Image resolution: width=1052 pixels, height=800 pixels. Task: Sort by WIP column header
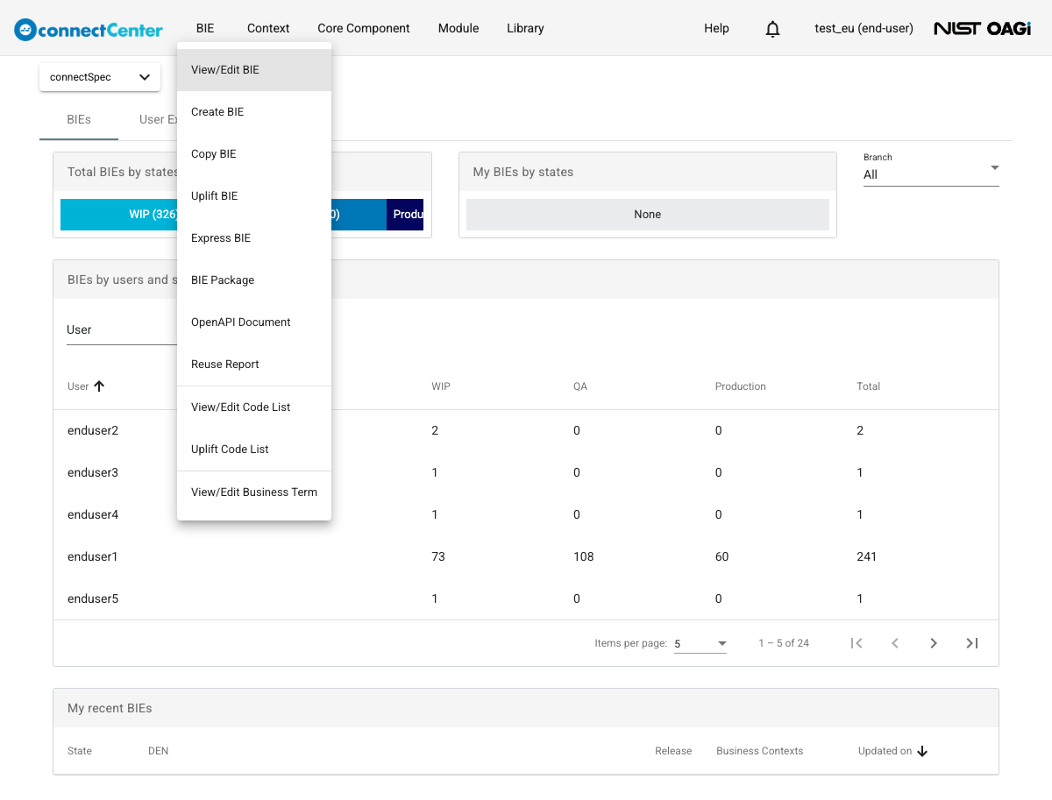[x=441, y=386]
